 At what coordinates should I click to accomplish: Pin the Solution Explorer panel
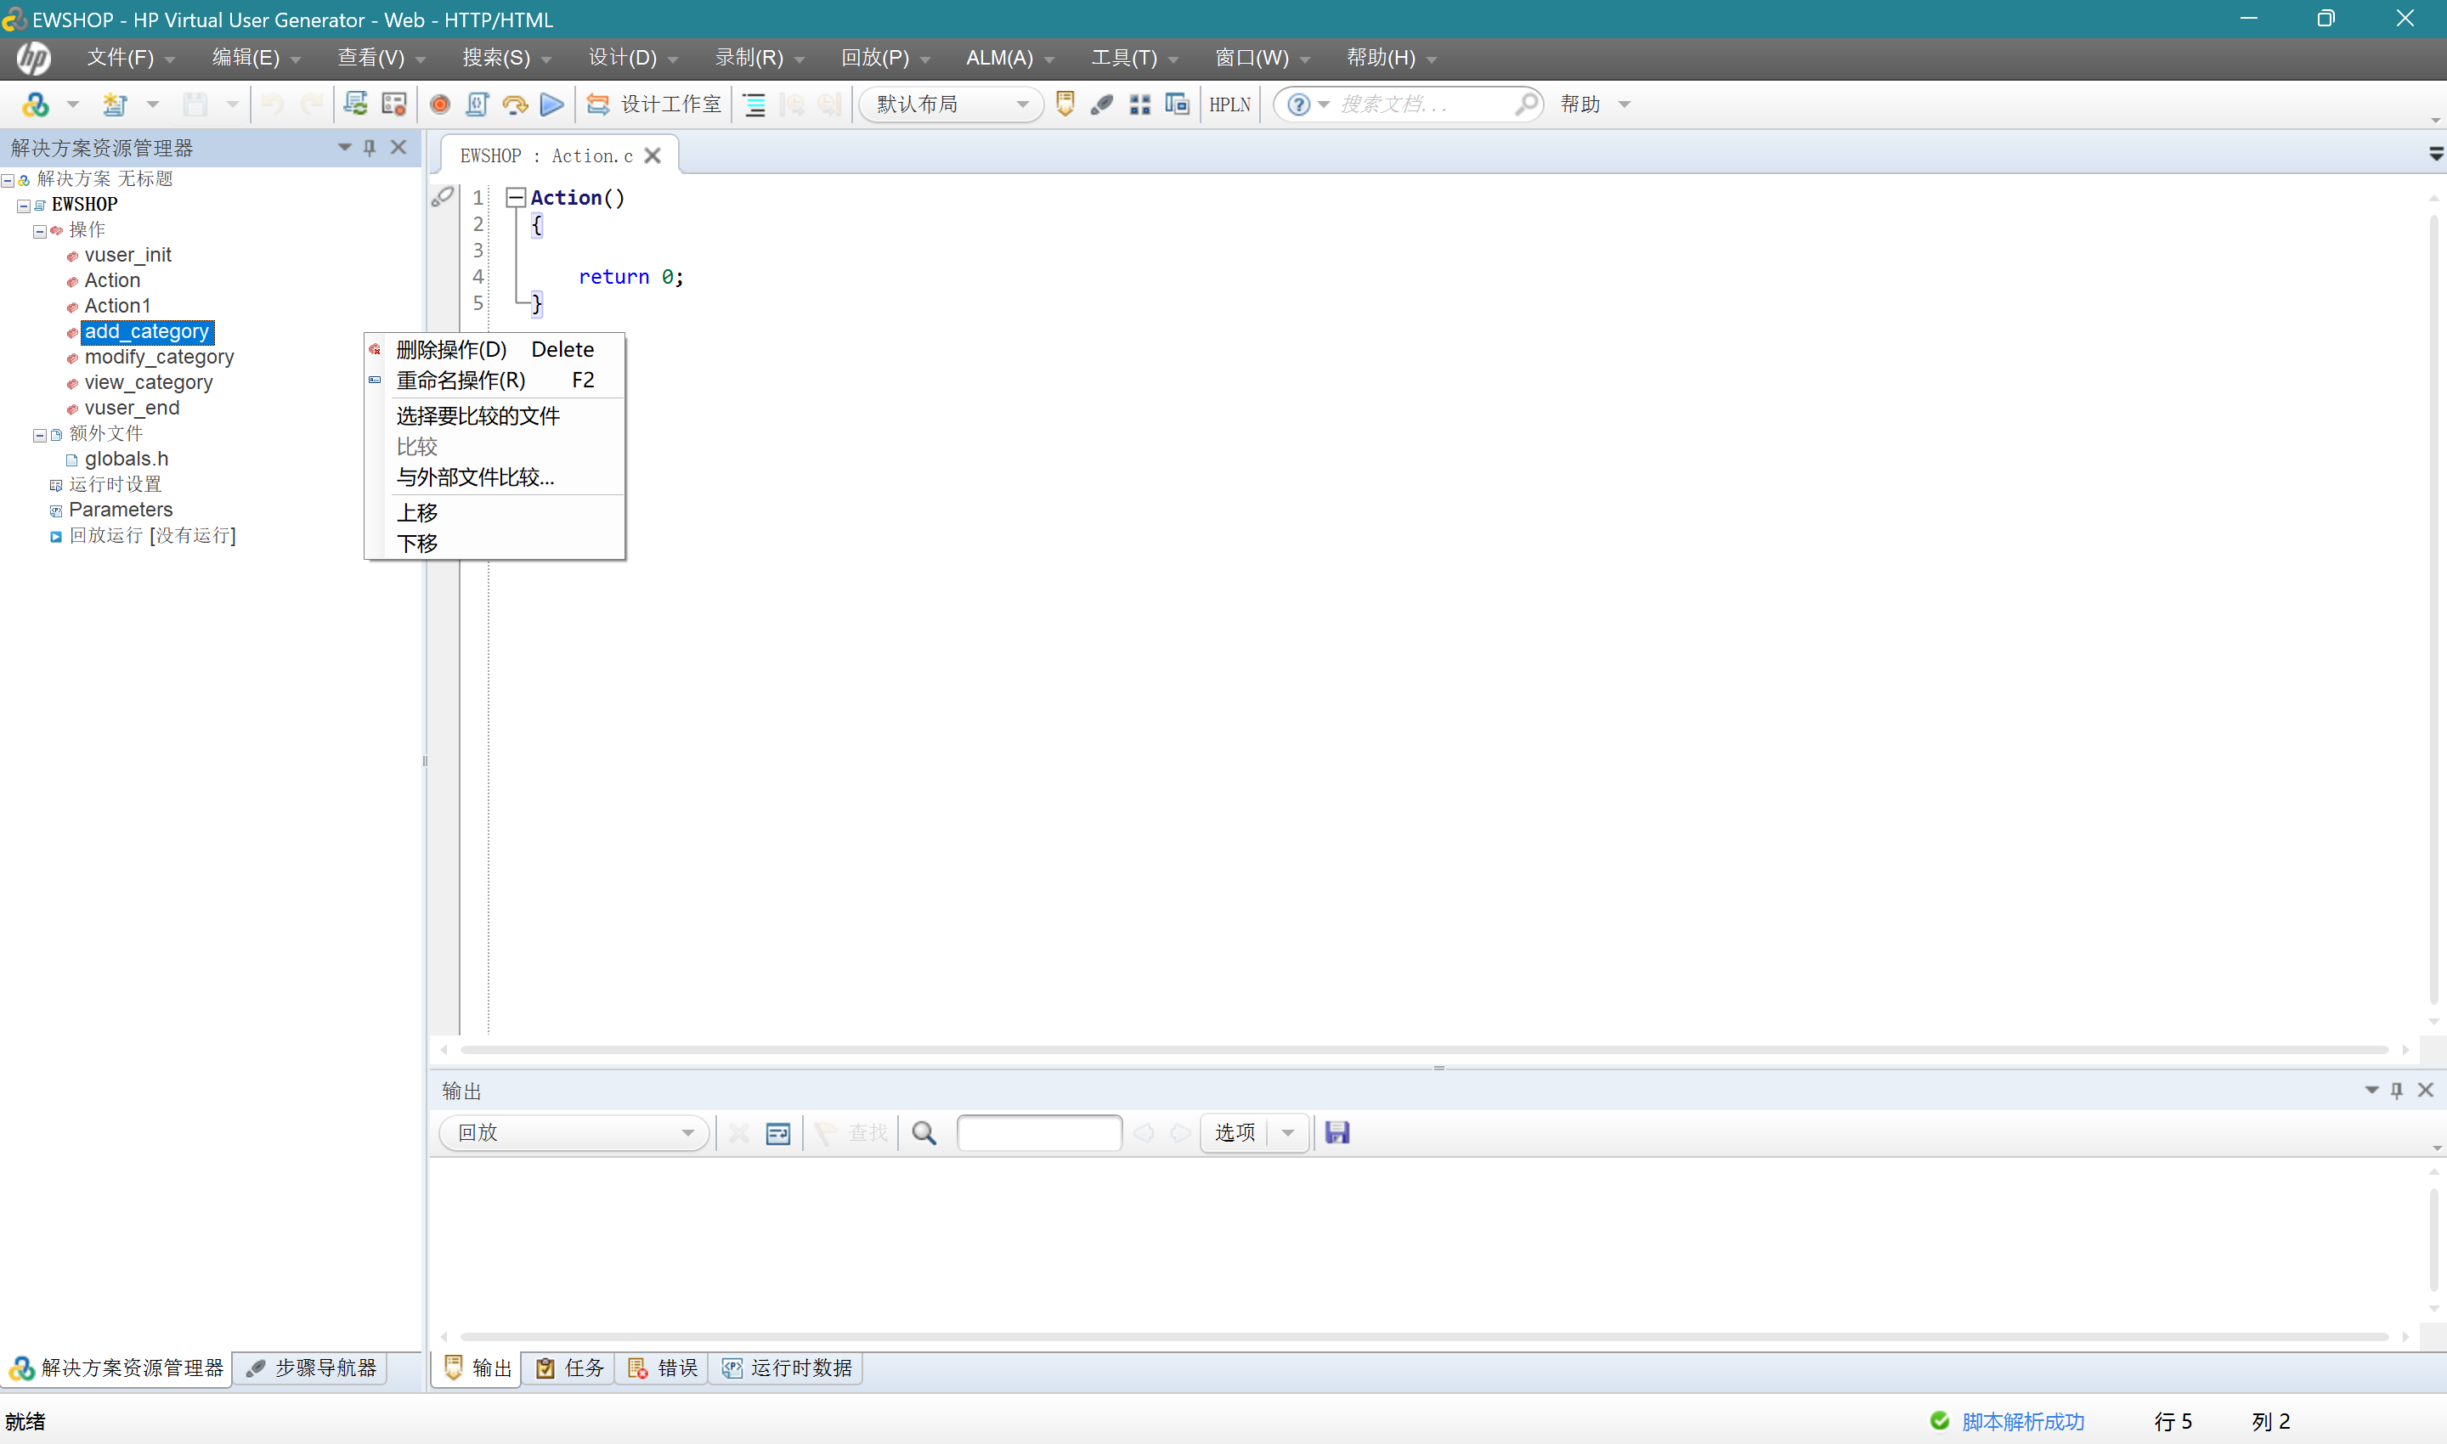click(x=370, y=147)
